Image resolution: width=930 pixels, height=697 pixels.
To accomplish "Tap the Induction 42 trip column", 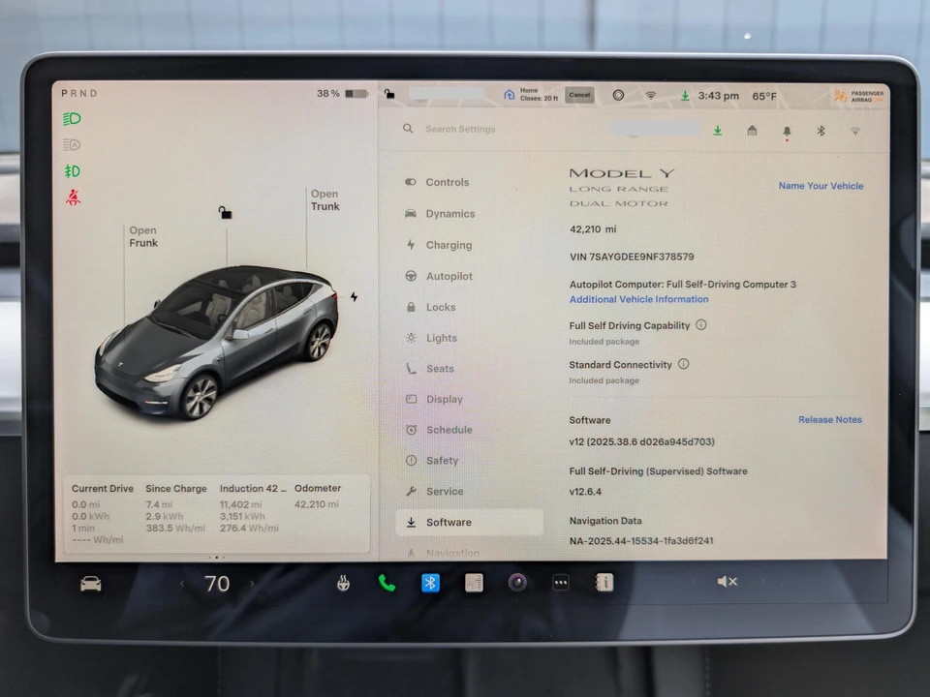I will coord(253,508).
